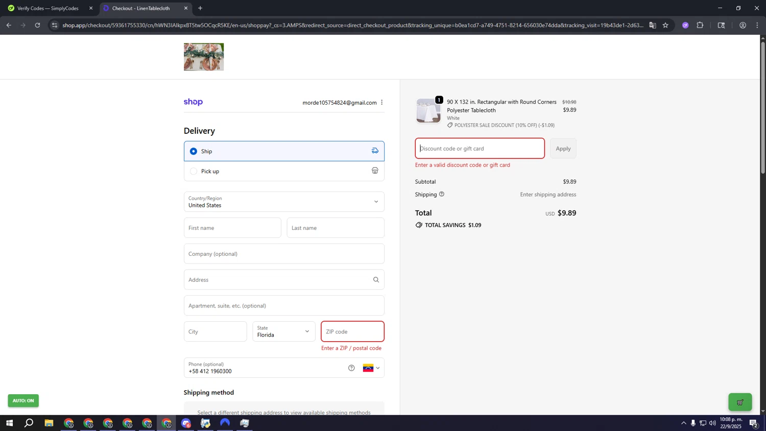766x431 pixels.
Task: Click the ZIP code field
Action: tap(352, 331)
